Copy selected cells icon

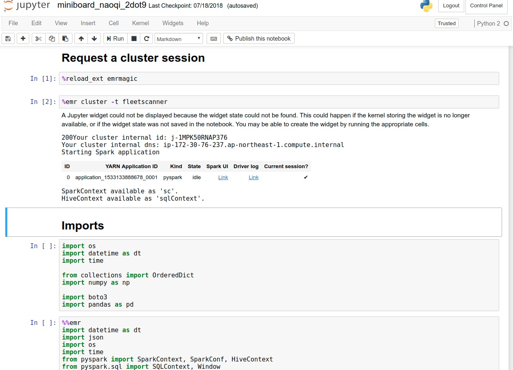click(52, 39)
